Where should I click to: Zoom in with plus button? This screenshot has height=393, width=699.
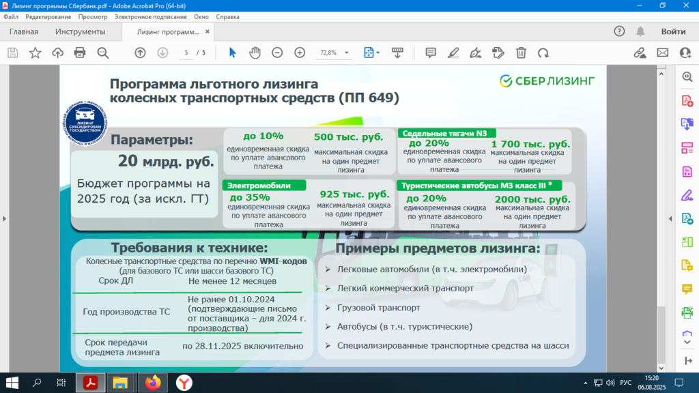(x=300, y=53)
